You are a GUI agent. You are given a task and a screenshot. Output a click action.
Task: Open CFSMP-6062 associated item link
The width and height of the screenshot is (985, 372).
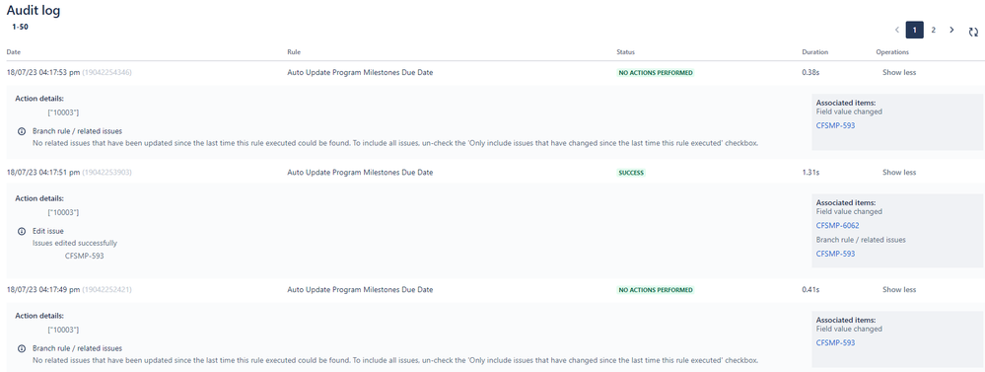(837, 226)
